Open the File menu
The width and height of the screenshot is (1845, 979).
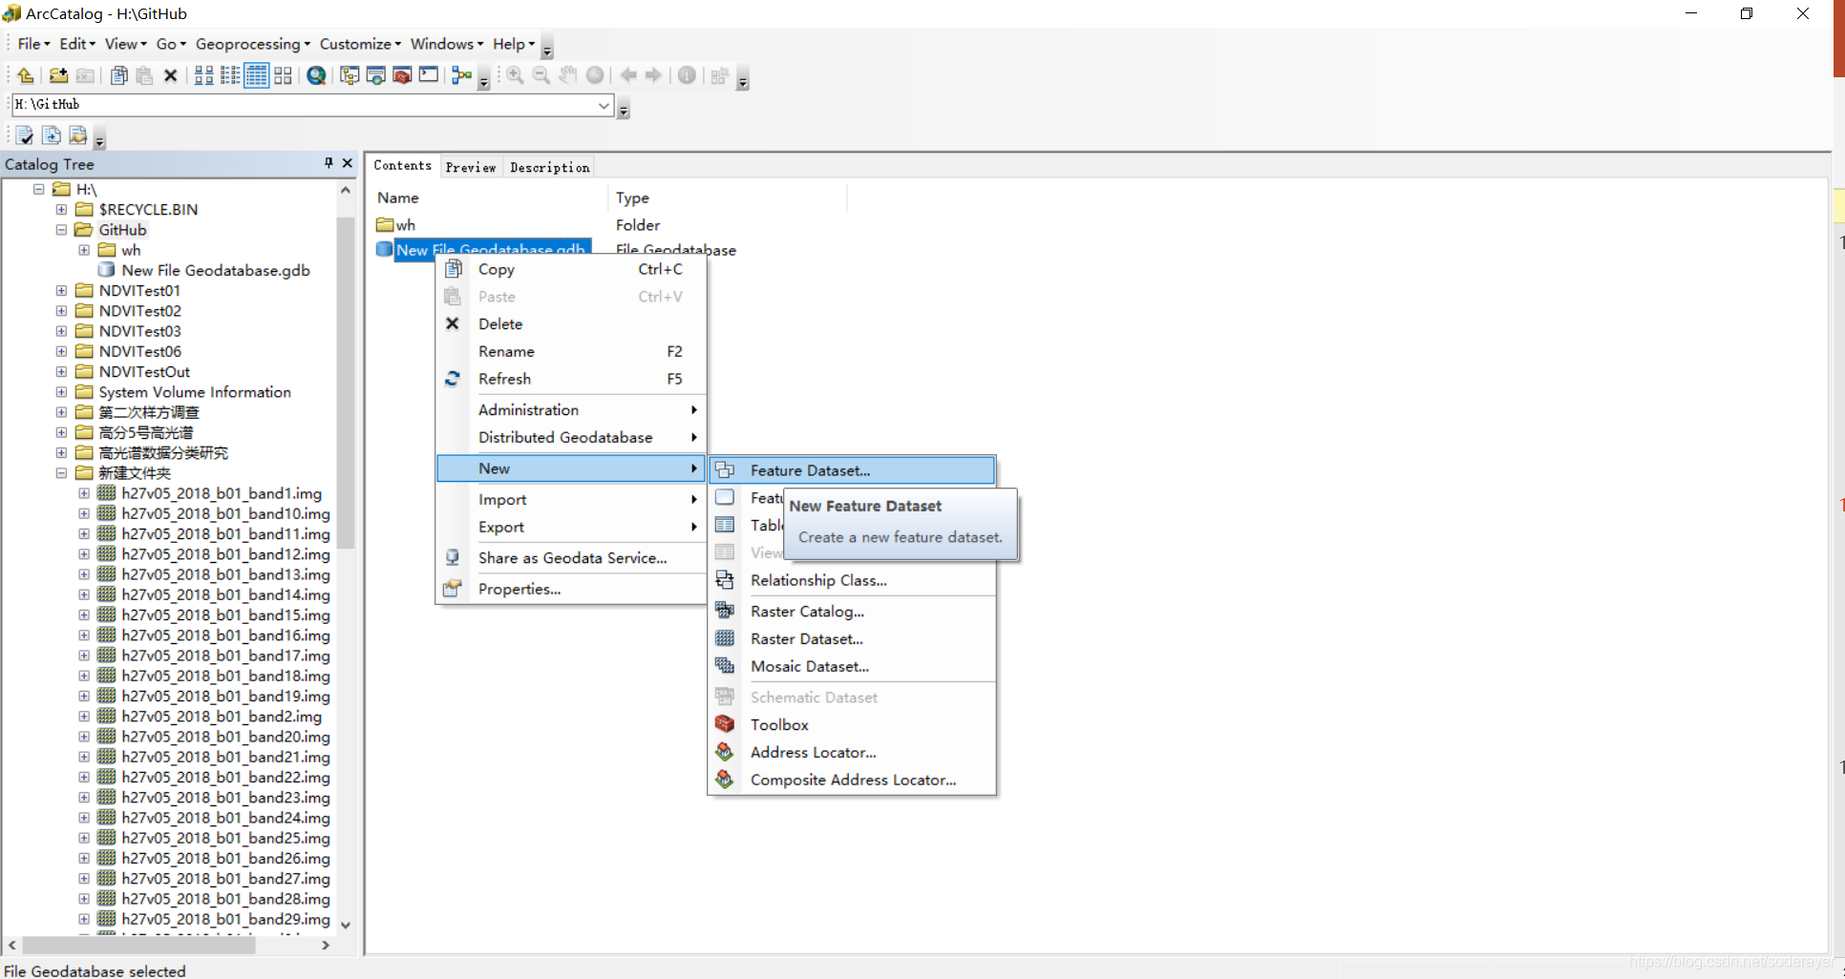coord(33,44)
